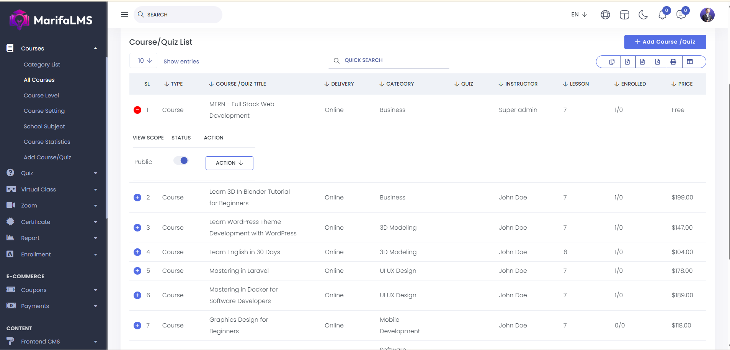Click the Export to PDF icon
730x350 pixels.
click(658, 62)
